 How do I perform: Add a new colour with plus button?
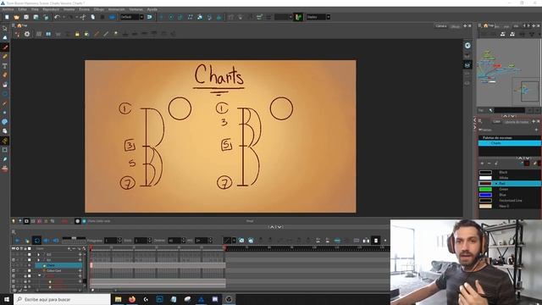click(x=482, y=164)
